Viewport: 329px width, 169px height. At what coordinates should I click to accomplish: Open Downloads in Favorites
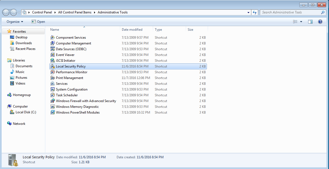coord(24,43)
